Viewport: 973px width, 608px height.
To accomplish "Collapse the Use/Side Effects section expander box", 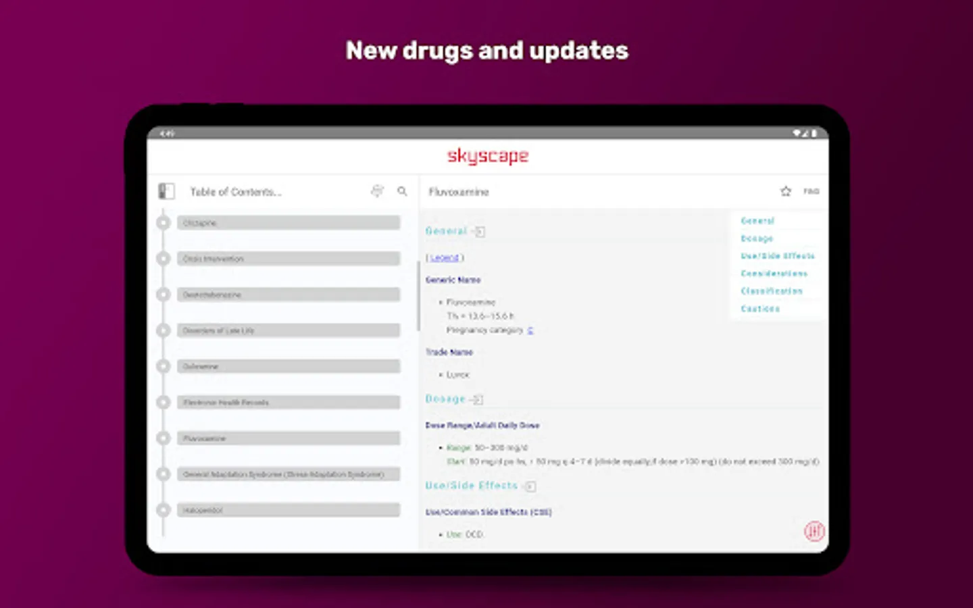I will click(530, 486).
